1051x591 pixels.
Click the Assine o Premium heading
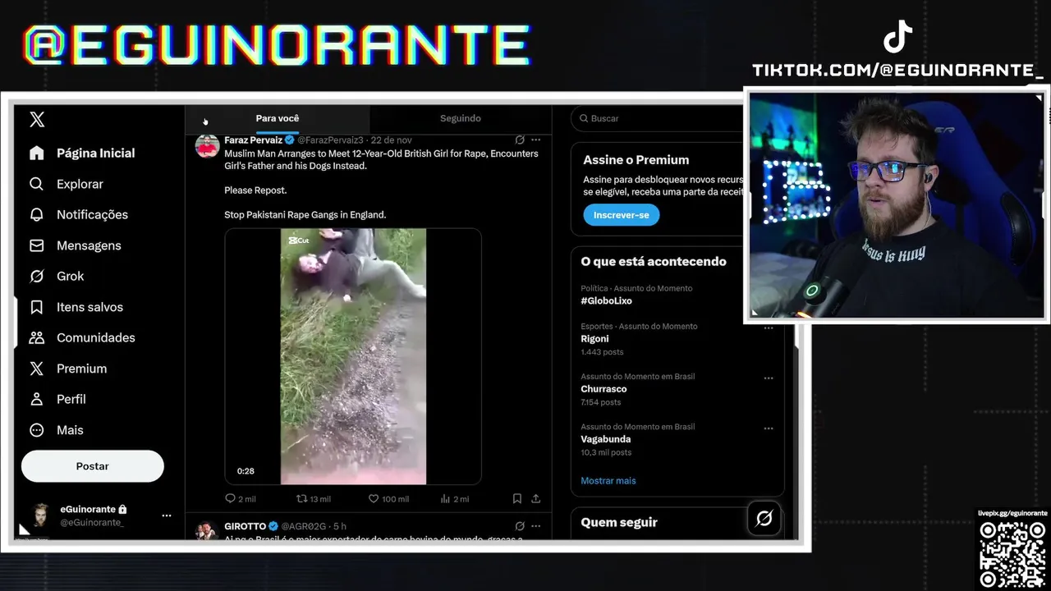[636, 160]
